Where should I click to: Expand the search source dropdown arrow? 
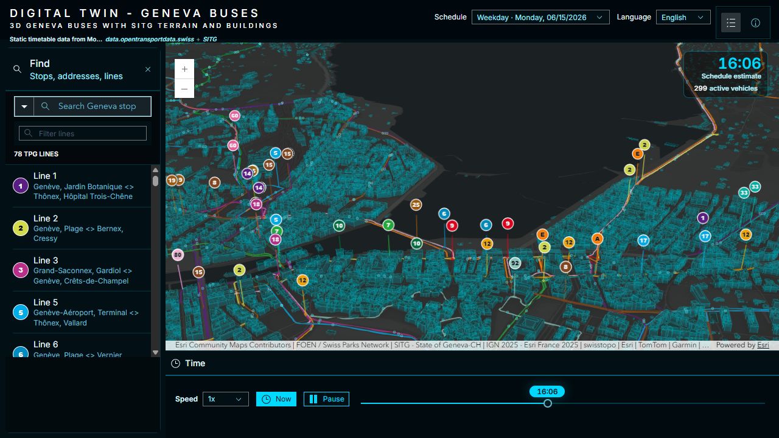tap(24, 106)
